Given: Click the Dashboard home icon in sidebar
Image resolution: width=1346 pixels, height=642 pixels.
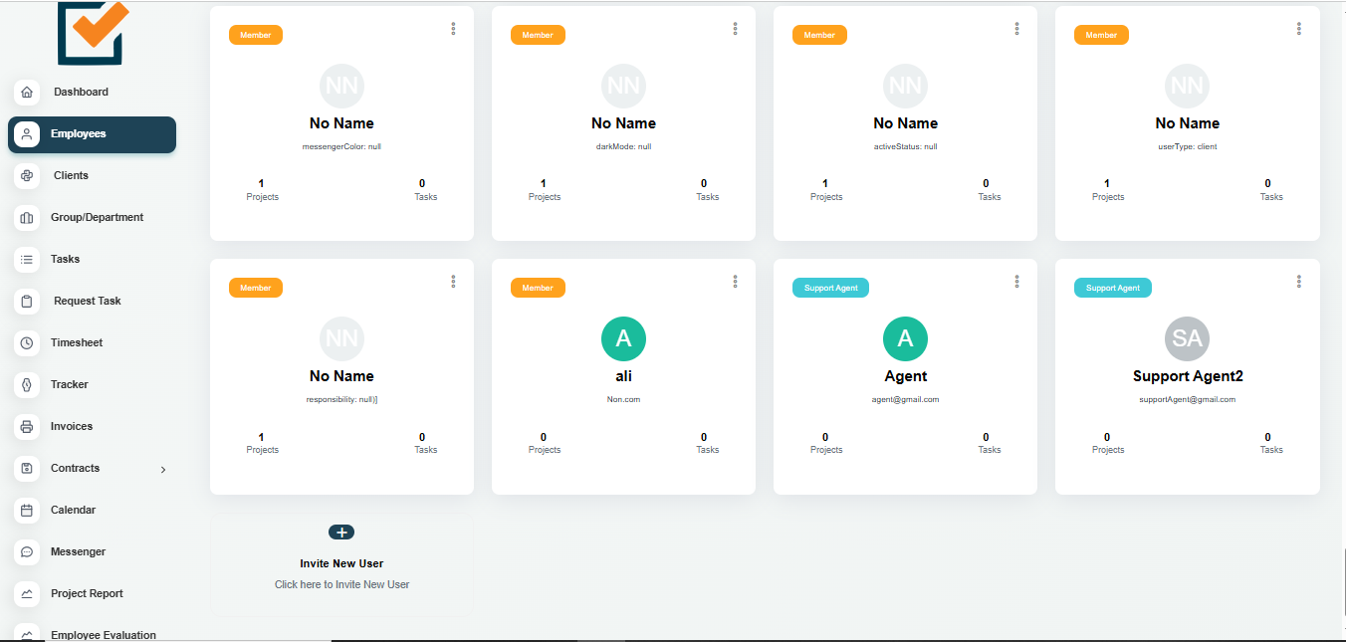Looking at the screenshot, I should (27, 92).
